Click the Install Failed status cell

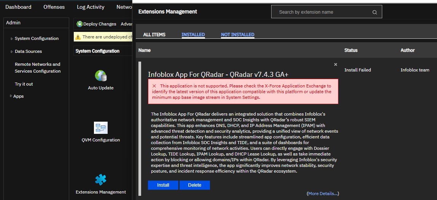(x=358, y=70)
